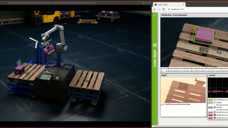Toggle the green control channel checkbox
The image size is (228, 128).
pos(215,100)
